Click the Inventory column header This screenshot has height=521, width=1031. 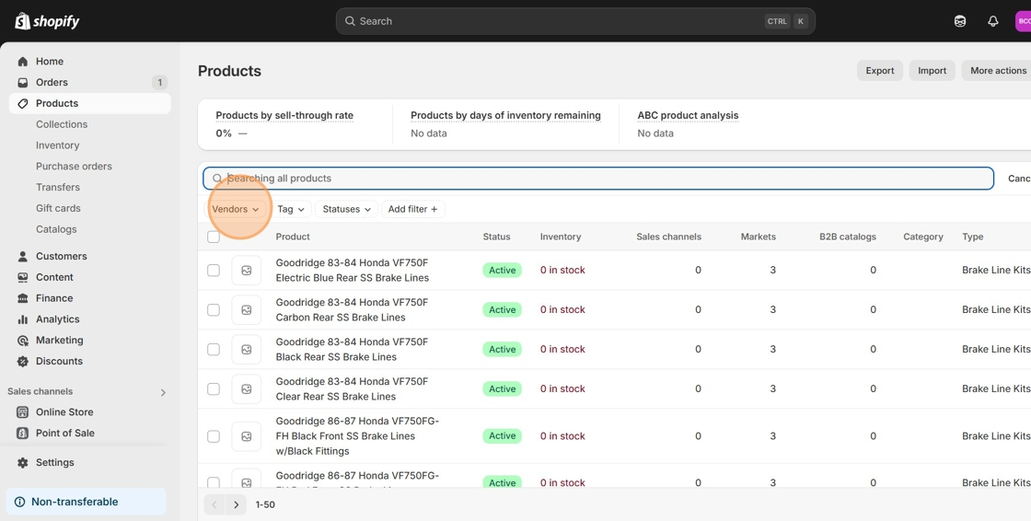pos(561,237)
